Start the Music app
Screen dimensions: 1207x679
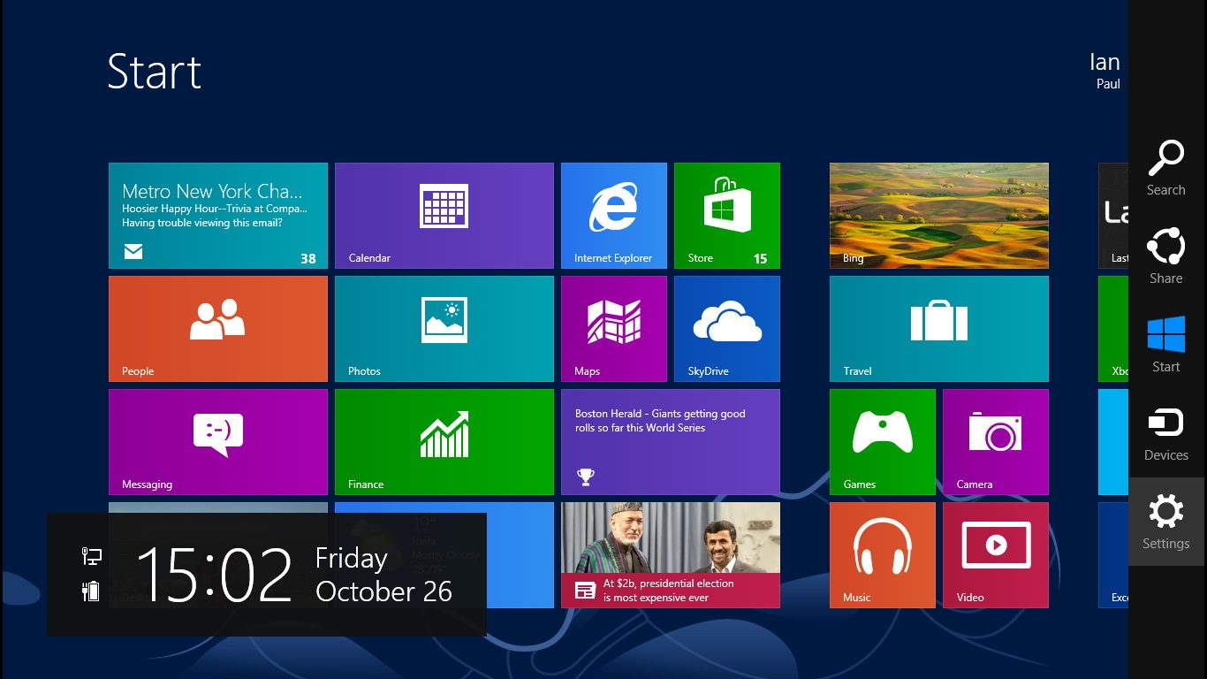click(x=882, y=554)
